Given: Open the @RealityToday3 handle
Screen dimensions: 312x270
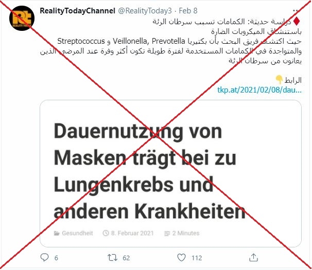Looking at the screenshot, I should coord(145,11).
